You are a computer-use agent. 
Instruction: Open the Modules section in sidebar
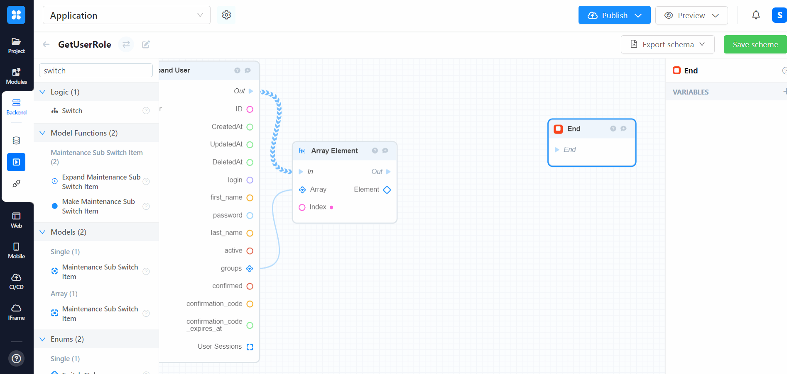16,76
